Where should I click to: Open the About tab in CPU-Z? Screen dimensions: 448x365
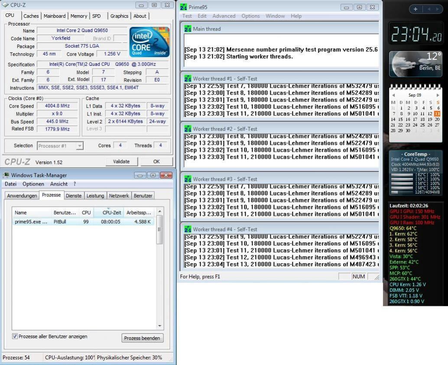pos(140,16)
